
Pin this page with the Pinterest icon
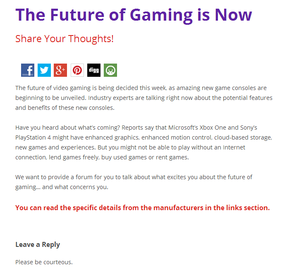tap(77, 70)
